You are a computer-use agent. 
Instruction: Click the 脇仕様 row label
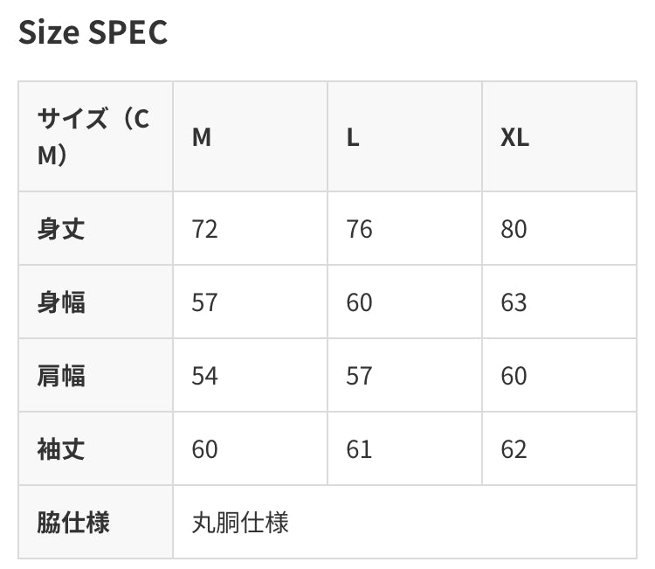click(73, 523)
